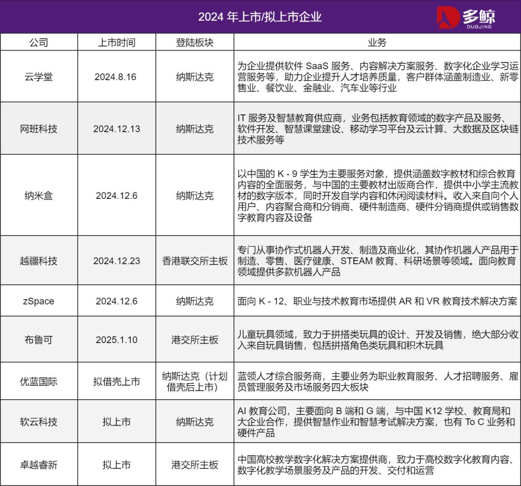Click the AR 和 VR 教育技术 description
The height and width of the screenshot is (486, 521).
pyautogui.click(x=377, y=301)
